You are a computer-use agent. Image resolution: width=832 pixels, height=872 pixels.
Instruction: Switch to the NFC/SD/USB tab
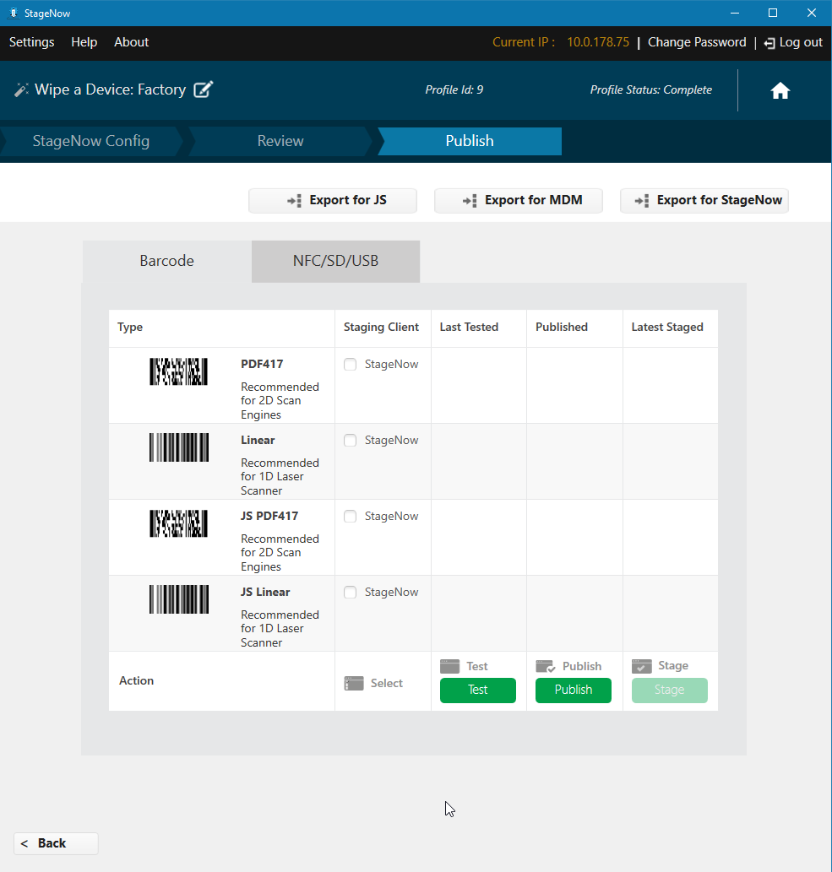[x=335, y=261]
